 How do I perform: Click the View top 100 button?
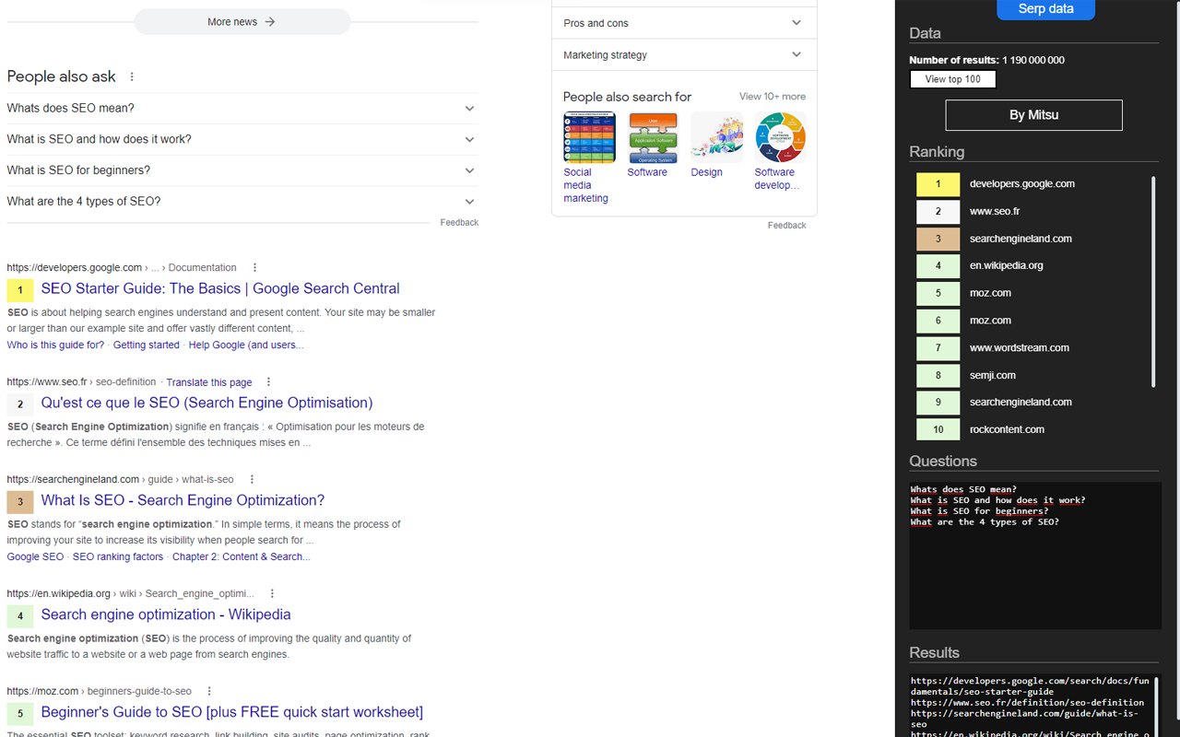tap(952, 78)
